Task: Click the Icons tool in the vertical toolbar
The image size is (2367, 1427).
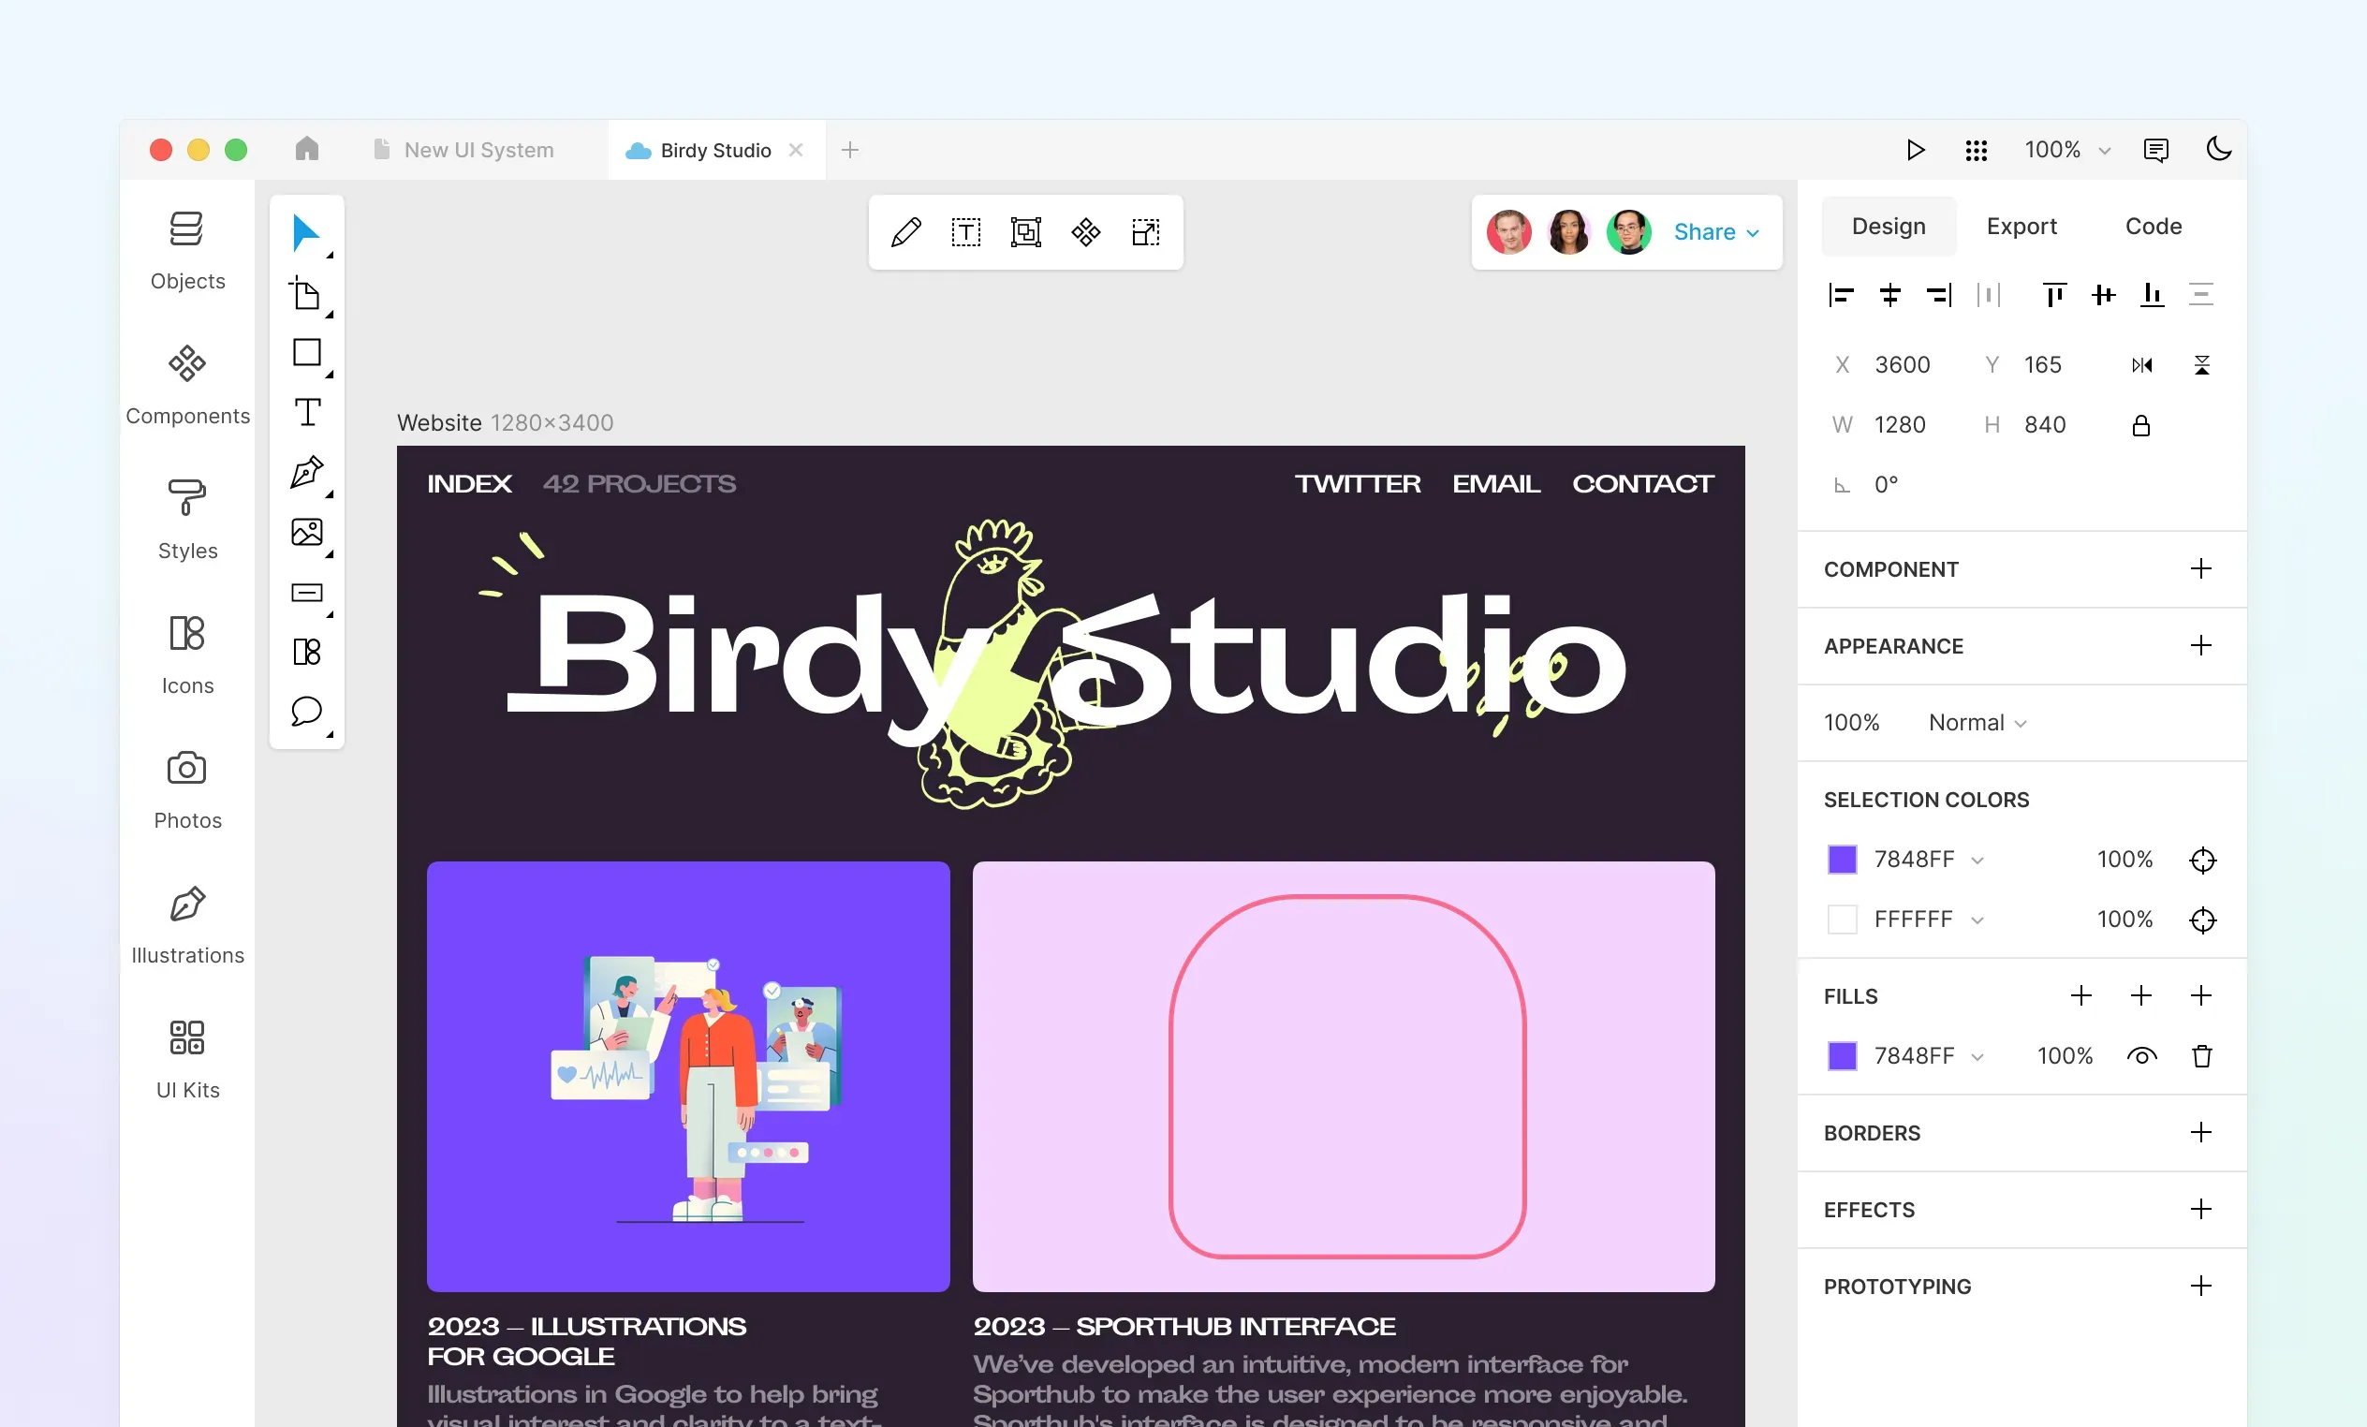Action: (306, 652)
